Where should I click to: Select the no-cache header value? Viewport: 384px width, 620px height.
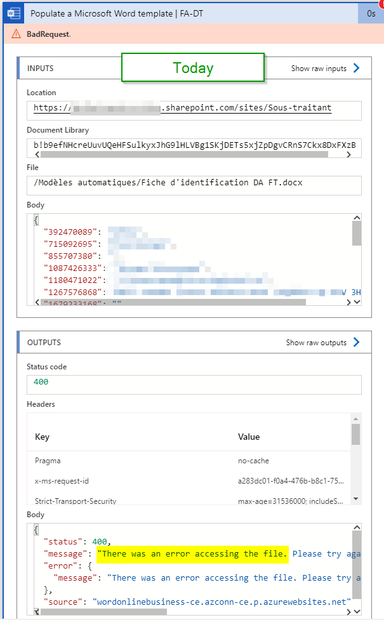(x=253, y=461)
